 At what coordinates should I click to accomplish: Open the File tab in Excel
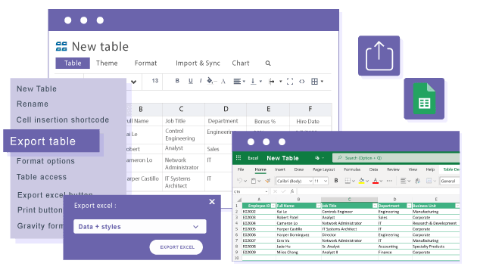(x=241, y=169)
